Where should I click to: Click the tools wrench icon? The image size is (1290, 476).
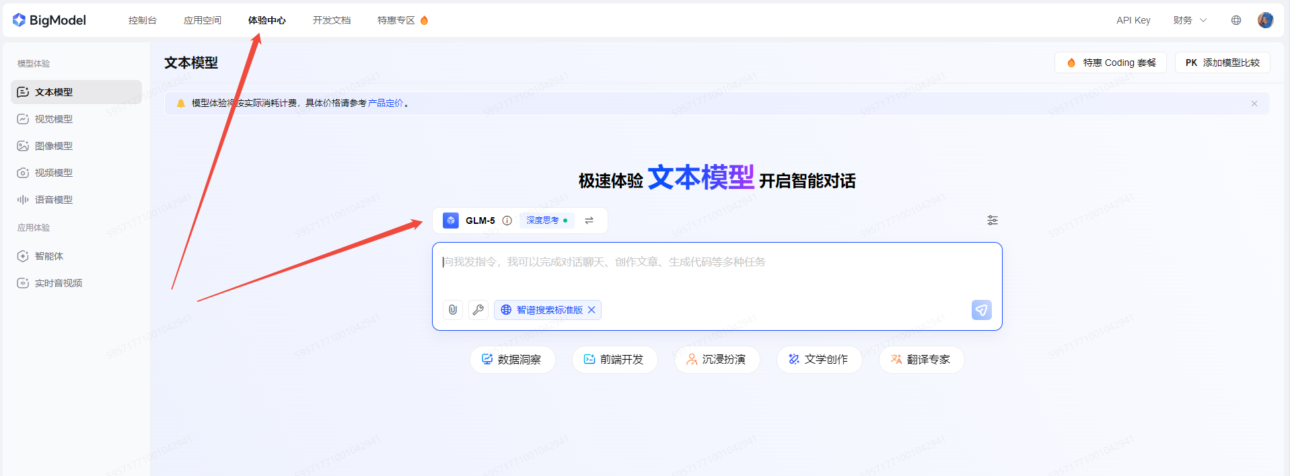[478, 310]
